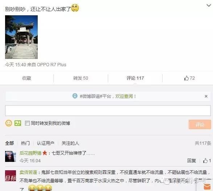Open the emoji smiley picker

pyautogui.click(x=9, y=123)
